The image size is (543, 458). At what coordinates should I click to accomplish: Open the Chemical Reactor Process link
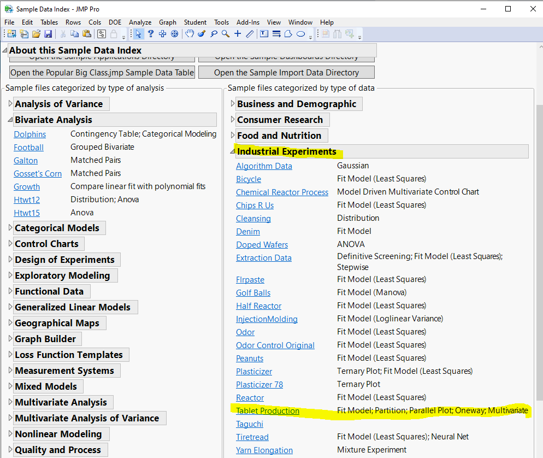(282, 192)
